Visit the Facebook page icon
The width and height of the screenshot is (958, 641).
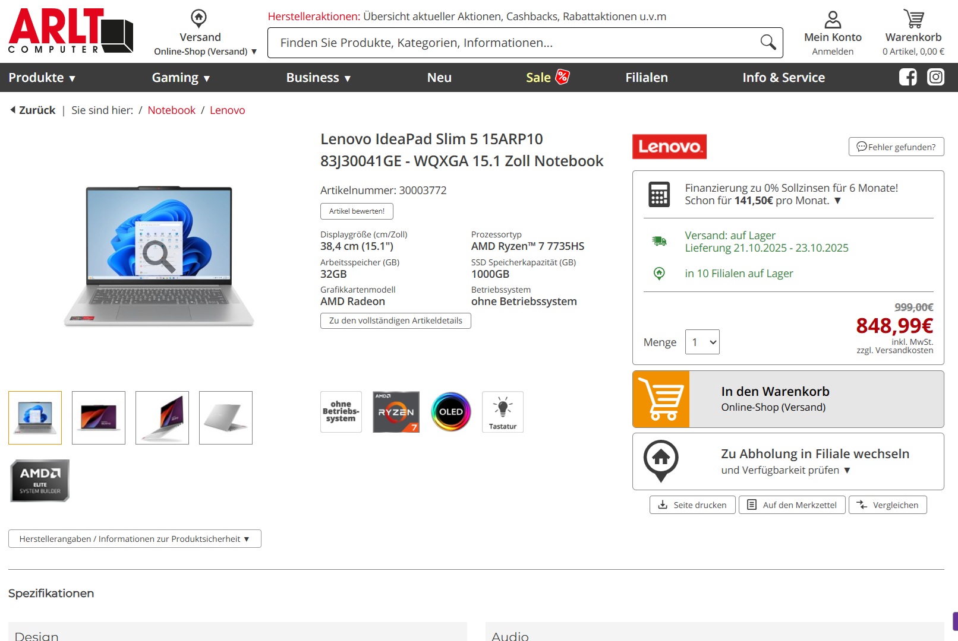click(907, 77)
